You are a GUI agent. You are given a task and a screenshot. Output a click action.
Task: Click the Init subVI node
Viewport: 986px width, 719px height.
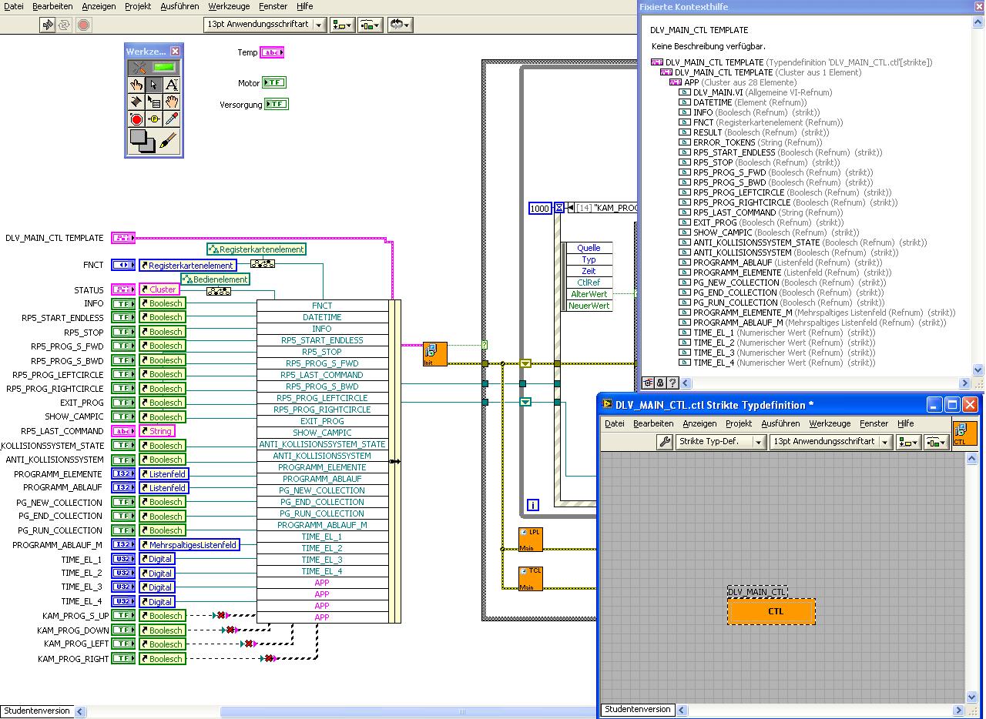pyautogui.click(x=434, y=354)
